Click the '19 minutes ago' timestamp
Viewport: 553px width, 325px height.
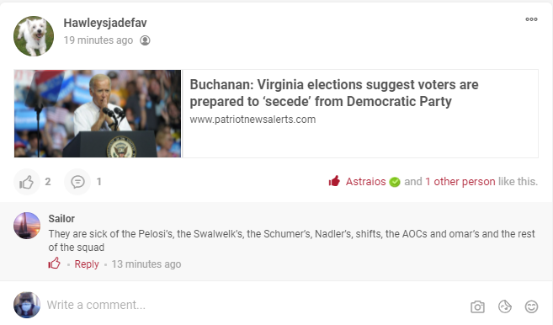coord(98,40)
